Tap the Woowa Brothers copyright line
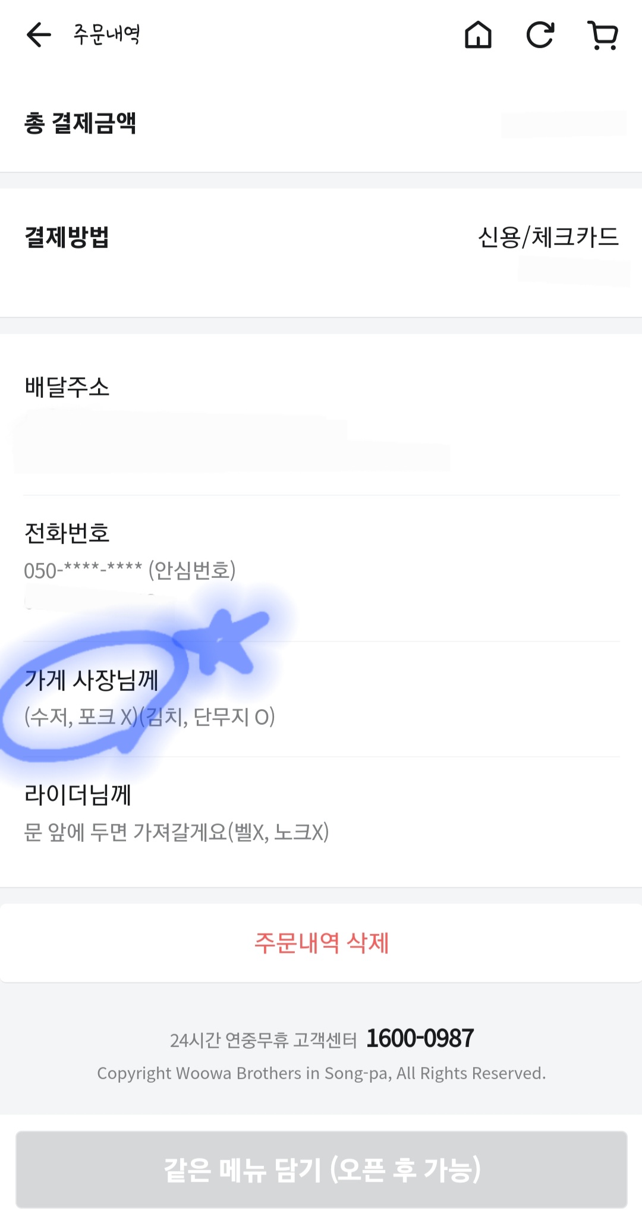Screen dimensions: 642x1210 pos(321,1073)
